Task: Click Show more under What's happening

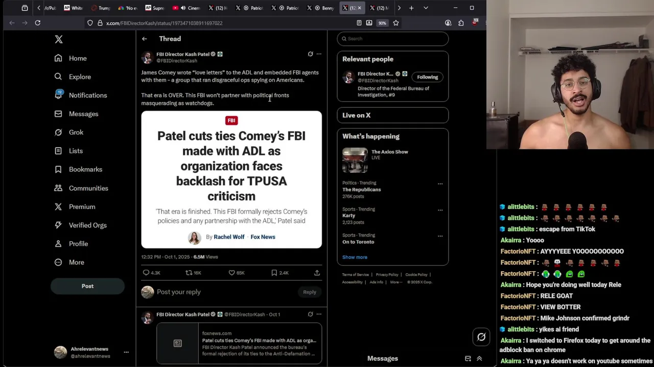Action: pos(355,257)
